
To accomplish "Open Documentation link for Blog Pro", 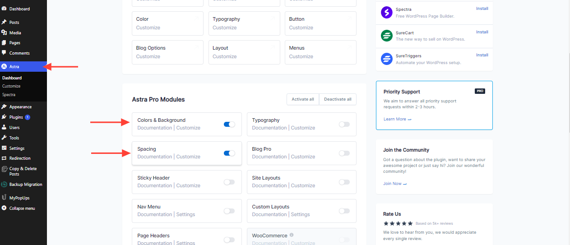I will (269, 157).
